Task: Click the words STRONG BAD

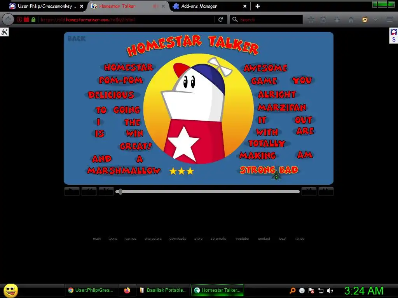Action: [269, 170]
